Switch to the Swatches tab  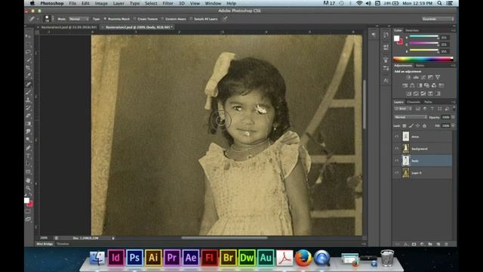pos(412,30)
